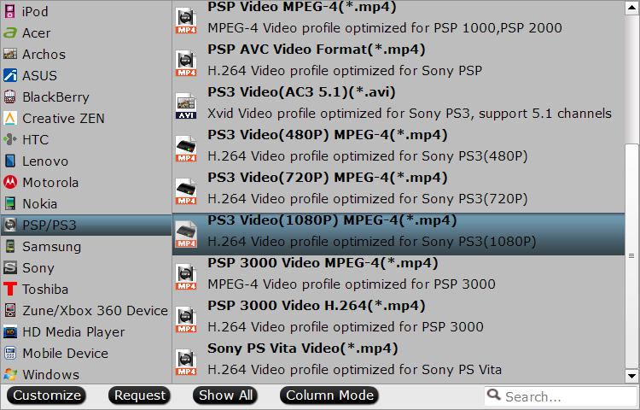
Task: Choose PS3 Video(AC3 5.1)(*.avi) title
Action: 301,92
